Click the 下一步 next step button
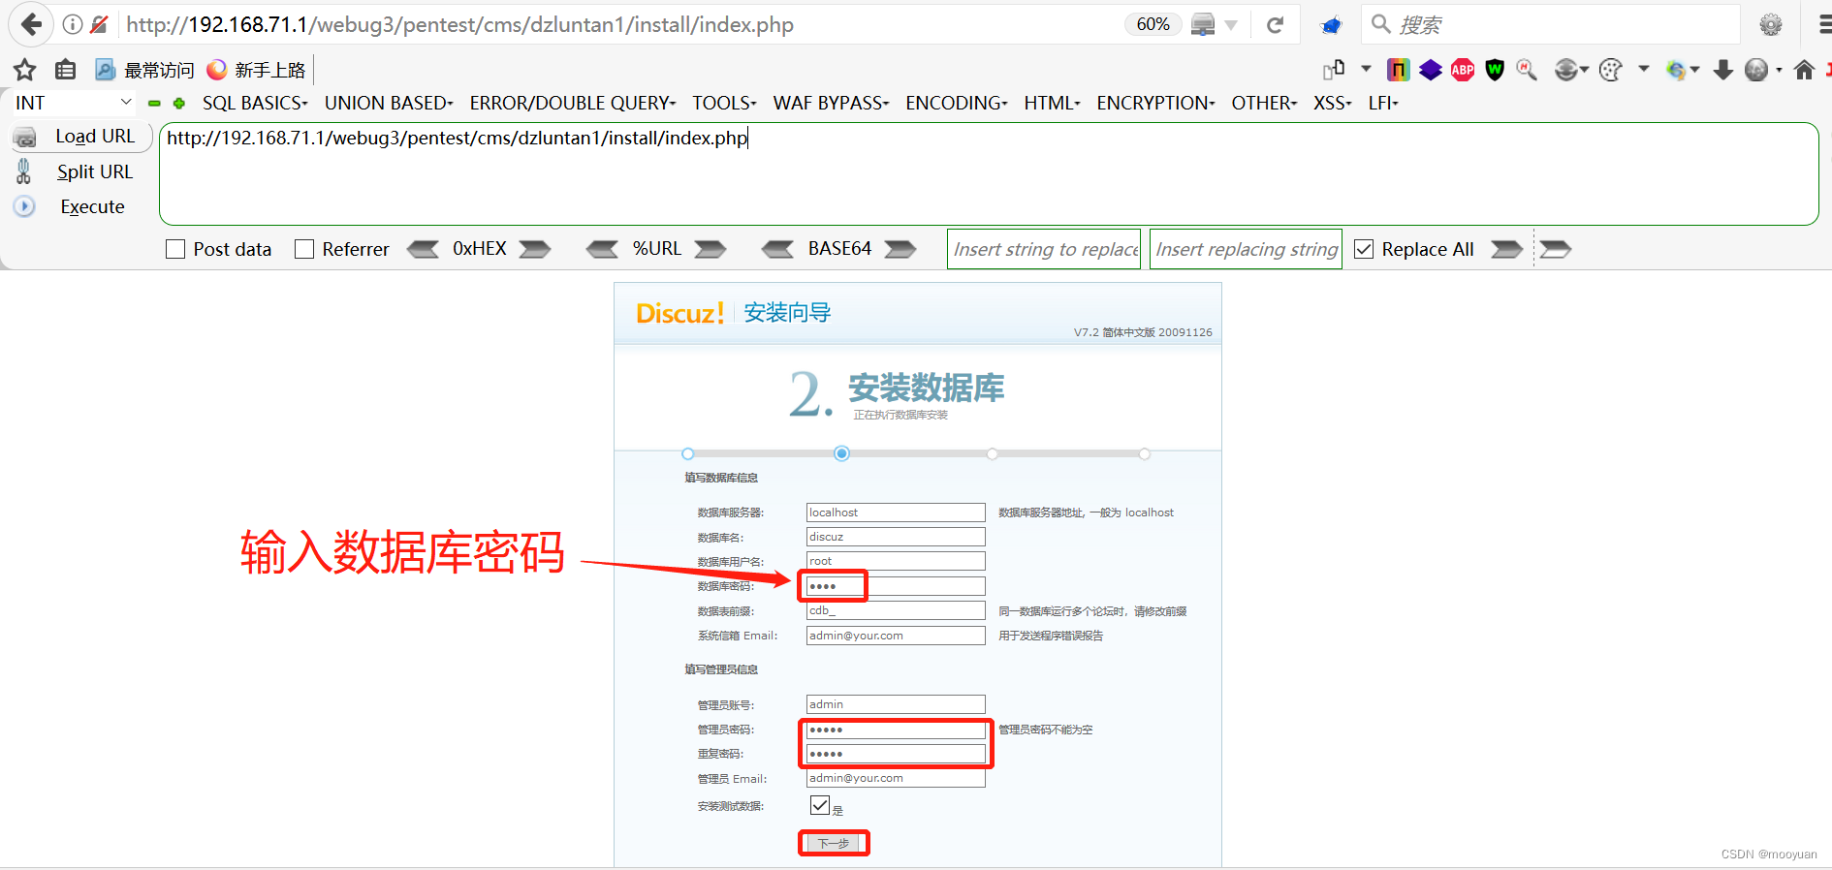This screenshot has width=1832, height=870. coord(834,843)
